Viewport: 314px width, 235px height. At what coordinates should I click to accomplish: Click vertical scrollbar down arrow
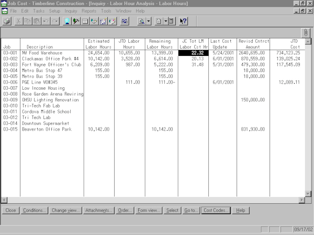tap(308, 193)
